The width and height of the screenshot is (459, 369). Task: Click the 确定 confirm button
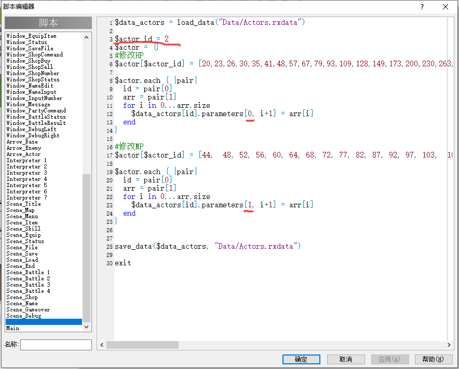coord(301,359)
